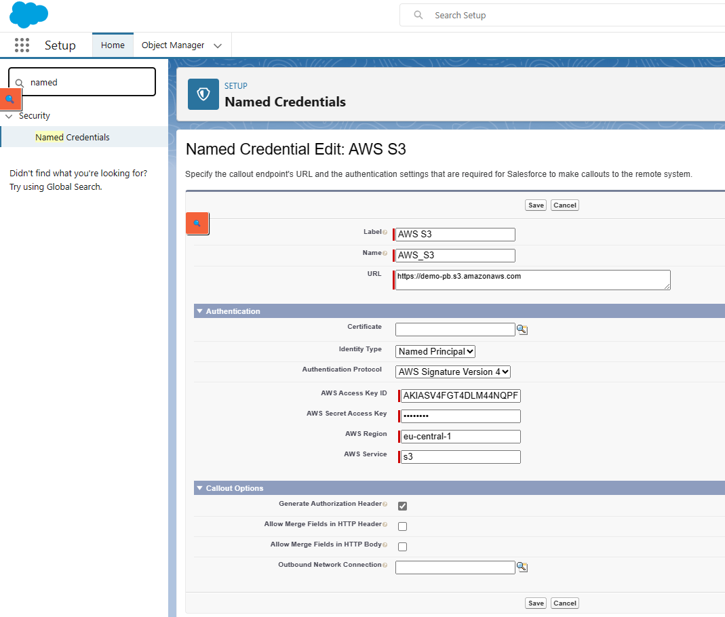Click the AWS Region field
Image resolution: width=725 pixels, height=617 pixels.
[461, 436]
